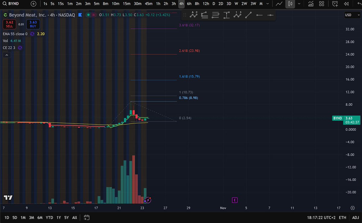
Task: Collapse the indicator legend chevron
Action: pos(7,55)
